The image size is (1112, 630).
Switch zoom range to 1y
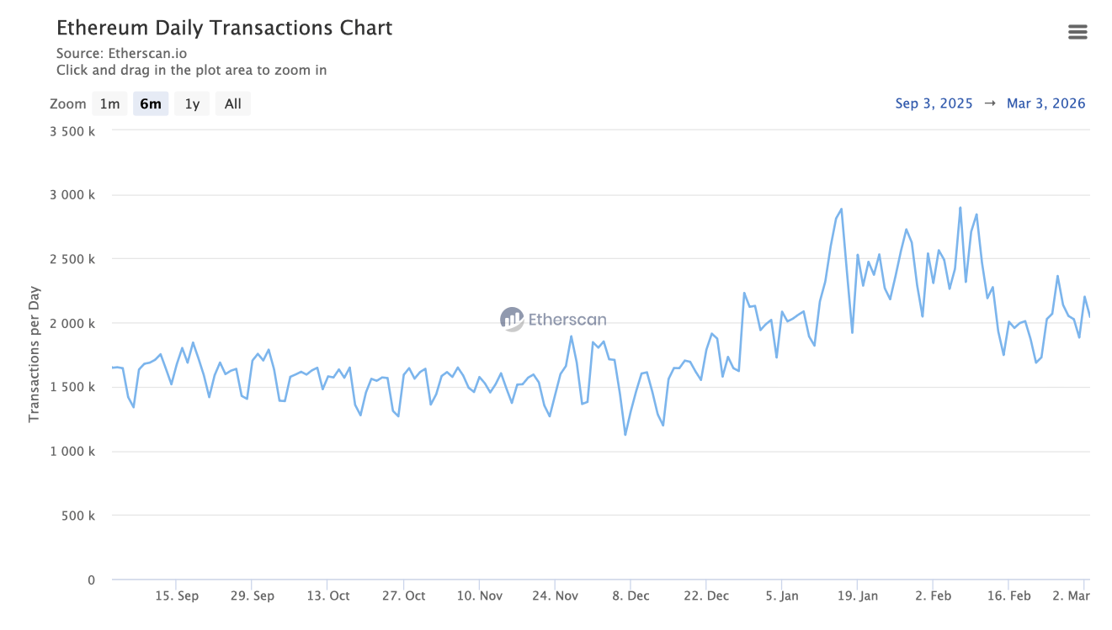coord(192,103)
